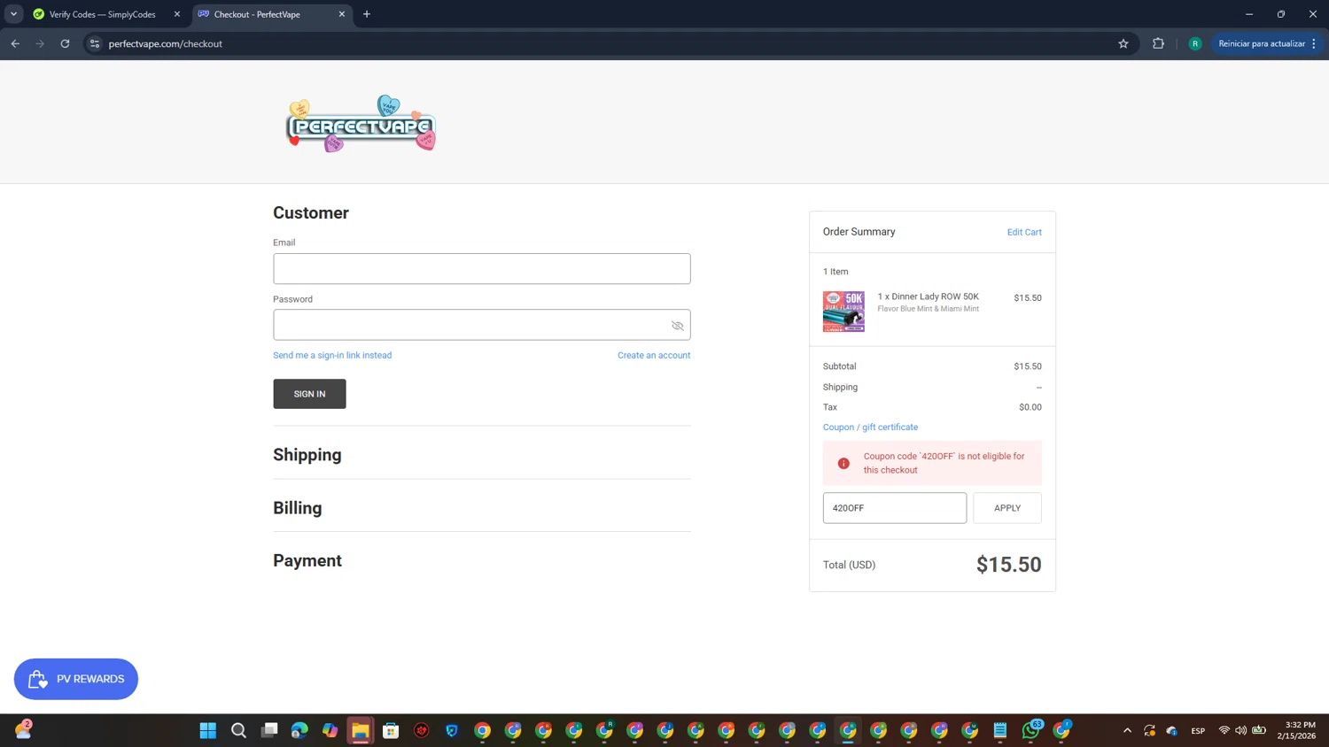The width and height of the screenshot is (1329, 747).
Task: Switch ESP keyboard language indicator
Action: pyautogui.click(x=1198, y=730)
